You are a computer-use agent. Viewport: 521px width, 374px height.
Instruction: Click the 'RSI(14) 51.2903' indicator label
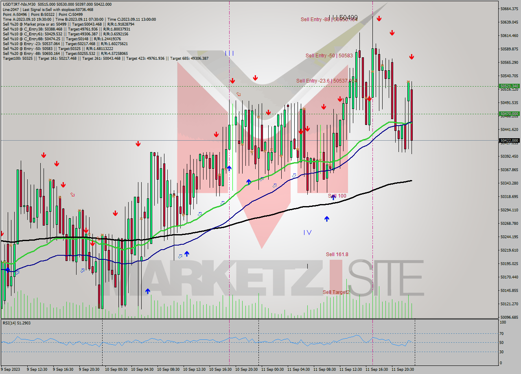[17, 323]
